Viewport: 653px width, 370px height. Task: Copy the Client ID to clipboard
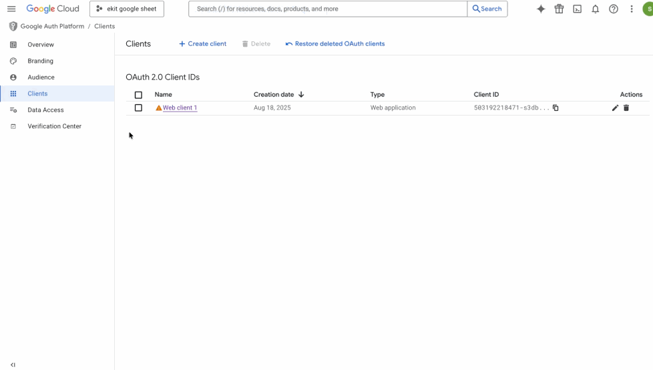556,108
